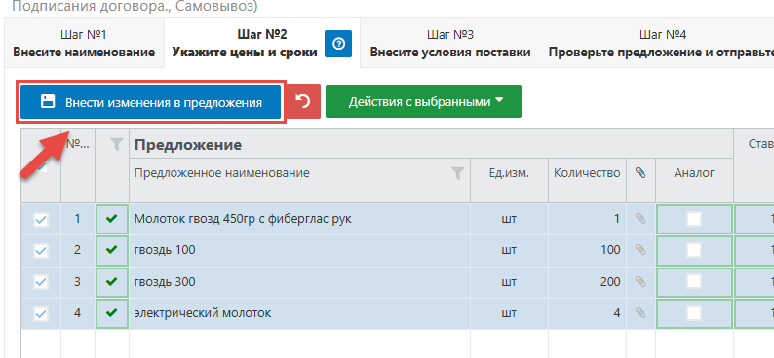Switch to Шаг №1 Внесите наименование tab
Viewport: 774px width, 358px height.
(x=84, y=43)
